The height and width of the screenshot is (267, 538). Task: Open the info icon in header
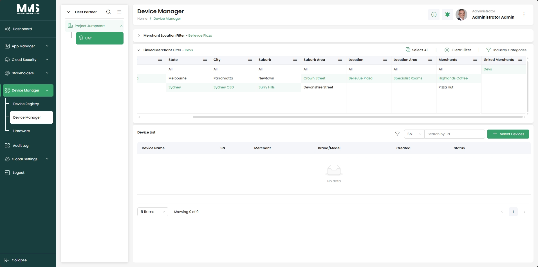coord(434,14)
